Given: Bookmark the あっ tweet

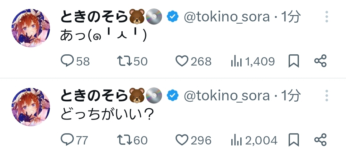Looking at the screenshot, I should [x=294, y=61].
